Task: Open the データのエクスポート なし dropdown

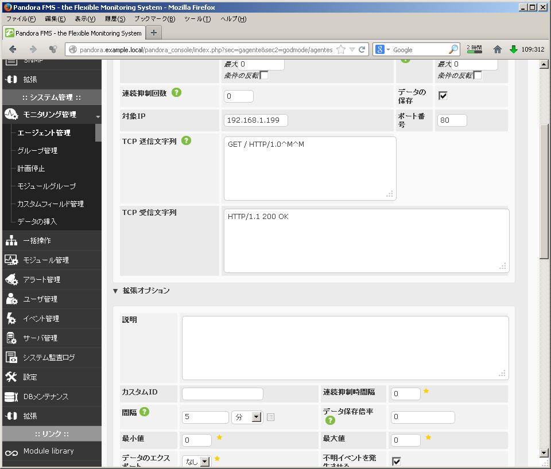Action: click(196, 462)
